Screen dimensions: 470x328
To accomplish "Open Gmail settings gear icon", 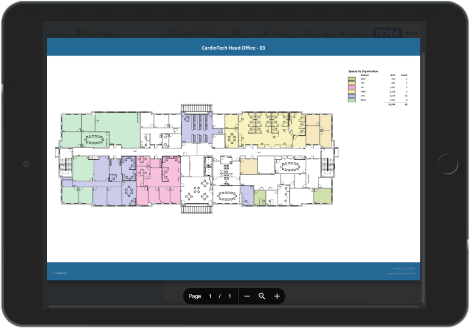I will (x=326, y=33).
